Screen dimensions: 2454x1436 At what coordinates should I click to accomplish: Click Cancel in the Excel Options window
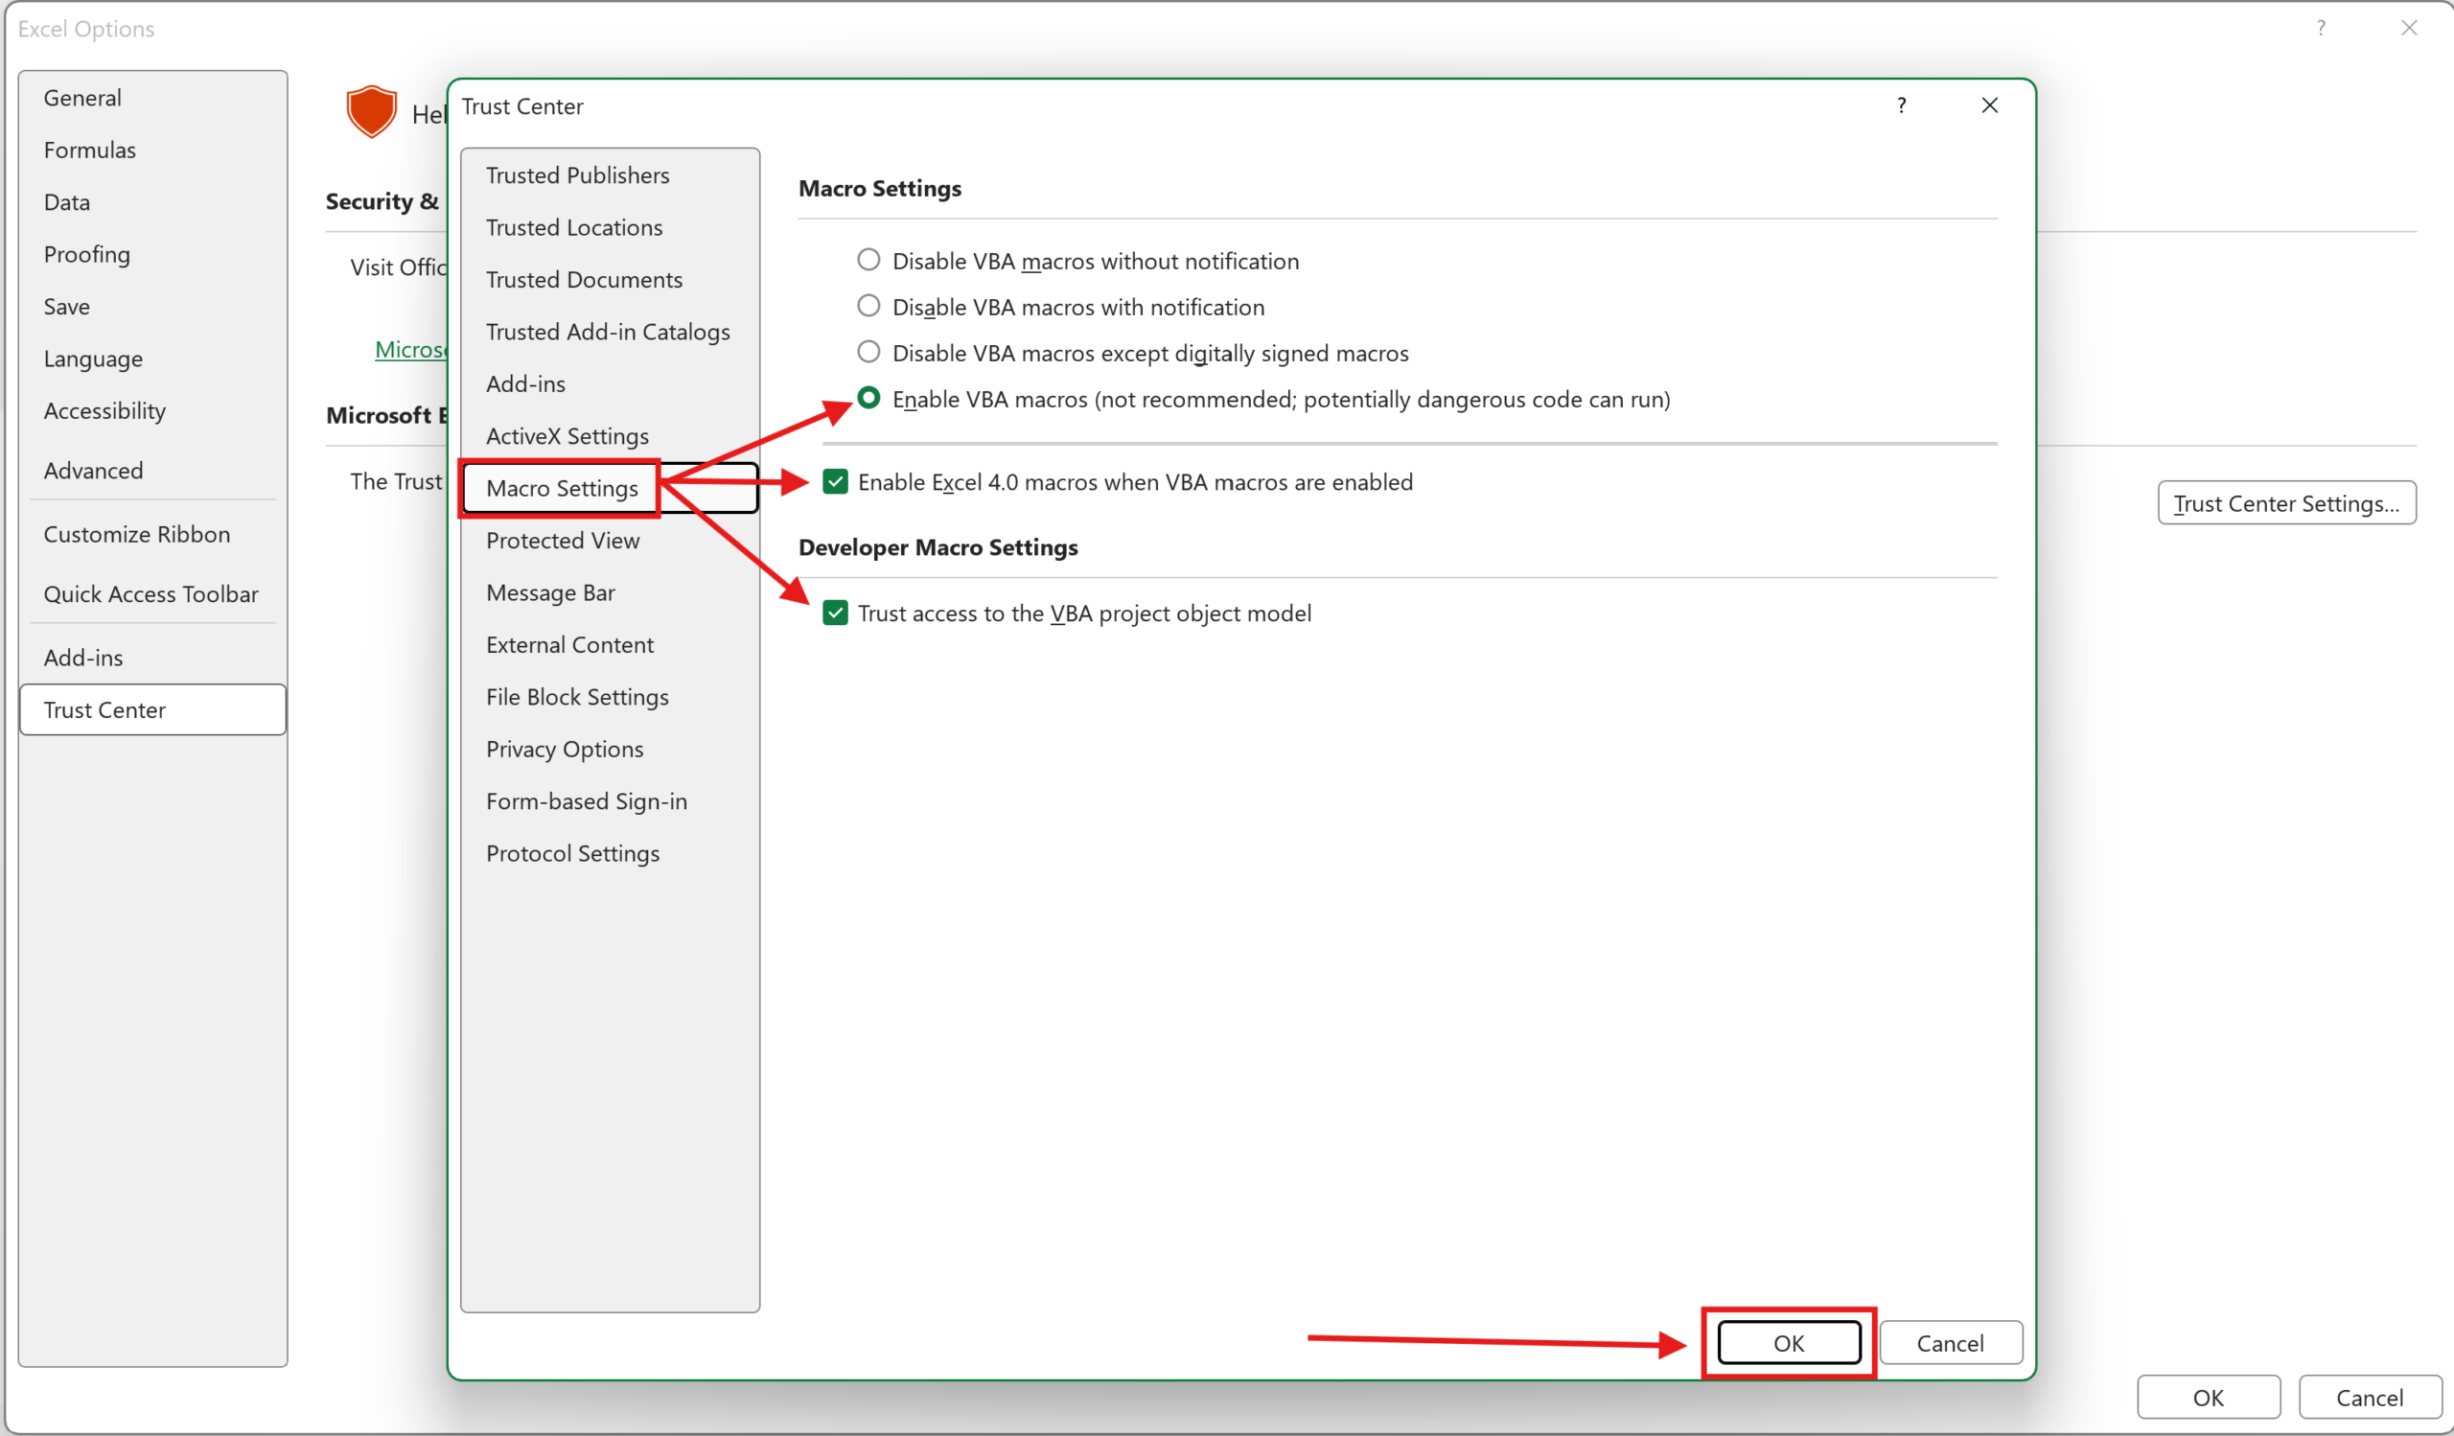tap(2371, 1397)
